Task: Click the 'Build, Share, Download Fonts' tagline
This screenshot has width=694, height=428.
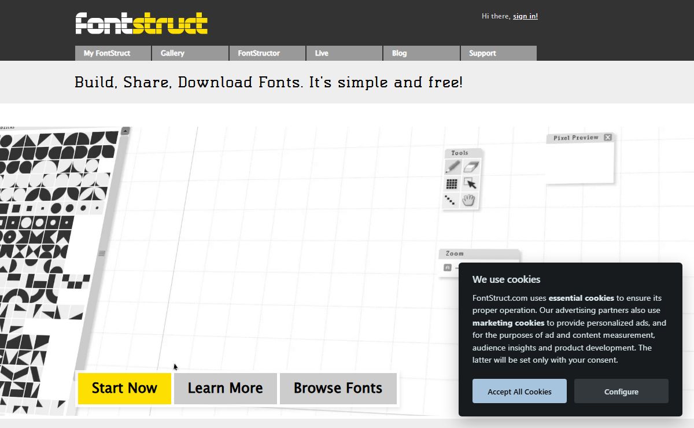Action: [268, 82]
